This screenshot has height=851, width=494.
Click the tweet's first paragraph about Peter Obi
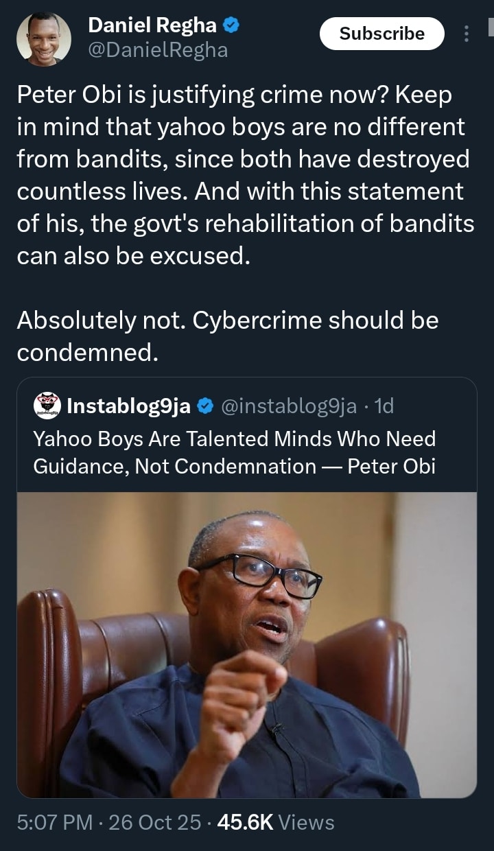pyautogui.click(x=246, y=176)
